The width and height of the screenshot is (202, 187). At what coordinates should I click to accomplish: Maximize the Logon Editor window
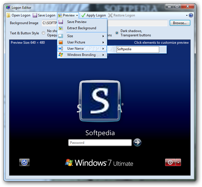click(x=177, y=6)
